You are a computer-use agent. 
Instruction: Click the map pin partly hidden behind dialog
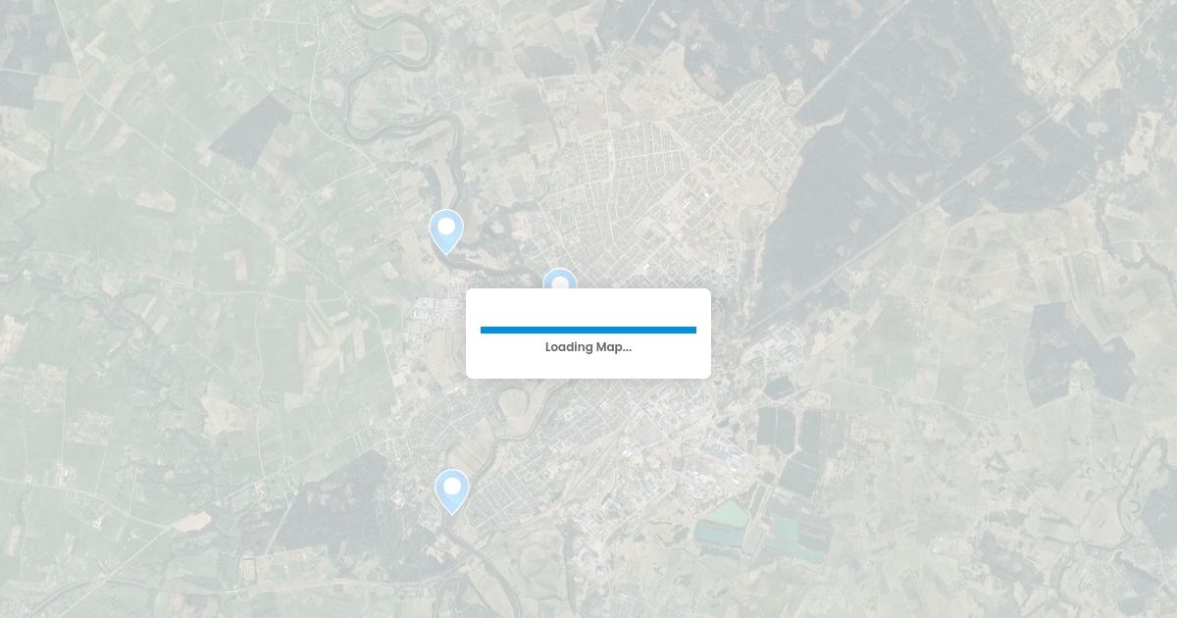point(559,278)
